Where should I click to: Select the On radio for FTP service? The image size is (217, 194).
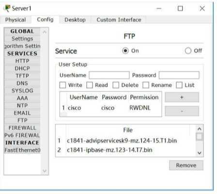tap(125, 51)
